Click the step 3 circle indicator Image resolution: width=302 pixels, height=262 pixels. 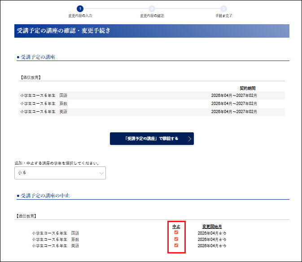[223, 9]
